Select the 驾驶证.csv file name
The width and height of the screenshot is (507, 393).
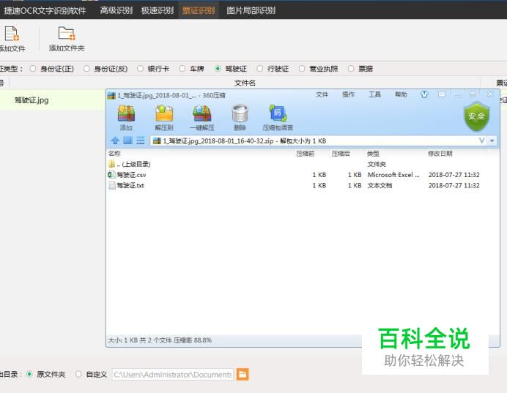pos(131,175)
